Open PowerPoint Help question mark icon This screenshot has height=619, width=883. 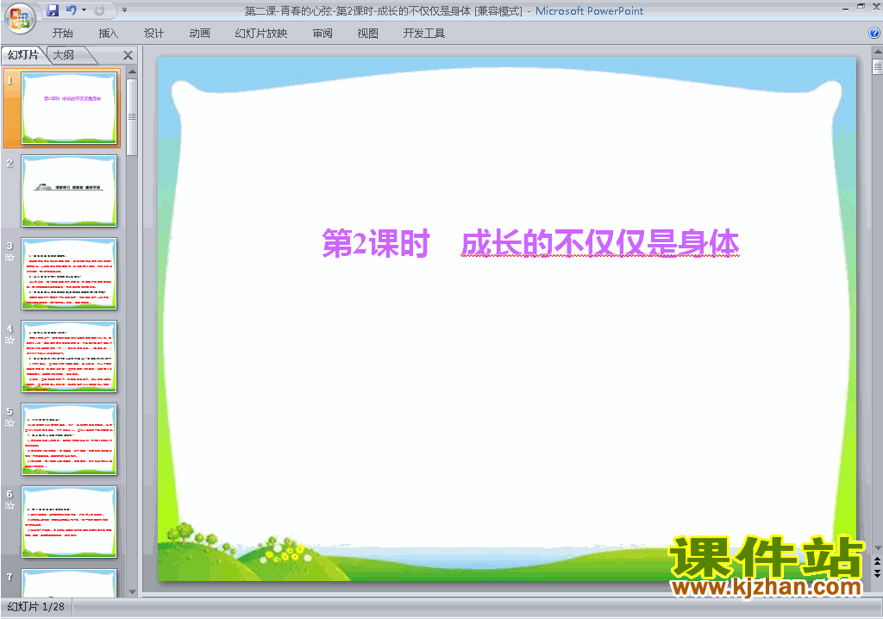coord(874,34)
